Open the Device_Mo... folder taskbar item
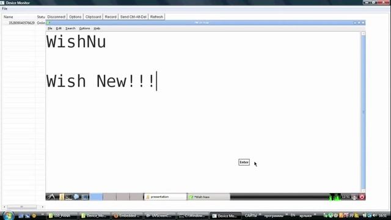 tap(95, 216)
